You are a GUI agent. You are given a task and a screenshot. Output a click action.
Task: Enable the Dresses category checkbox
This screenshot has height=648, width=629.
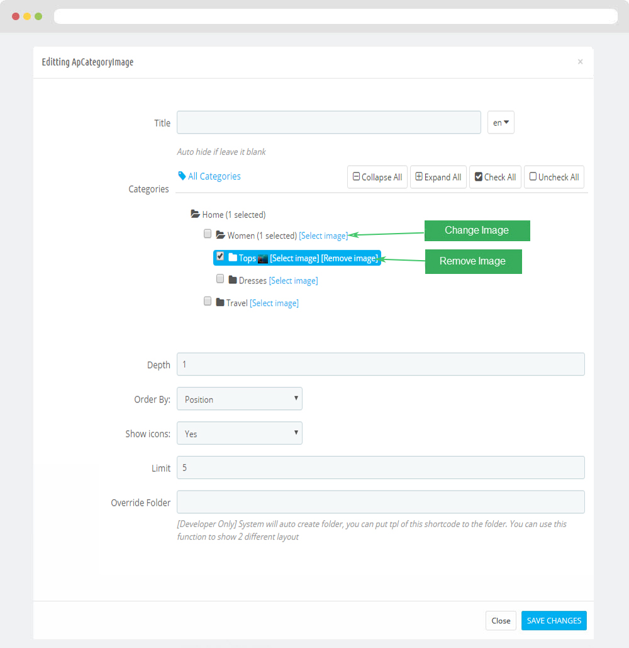pyautogui.click(x=220, y=278)
